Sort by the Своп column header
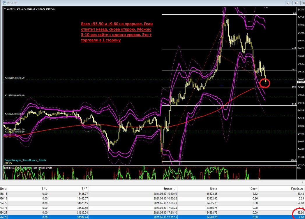 (238, 189)
